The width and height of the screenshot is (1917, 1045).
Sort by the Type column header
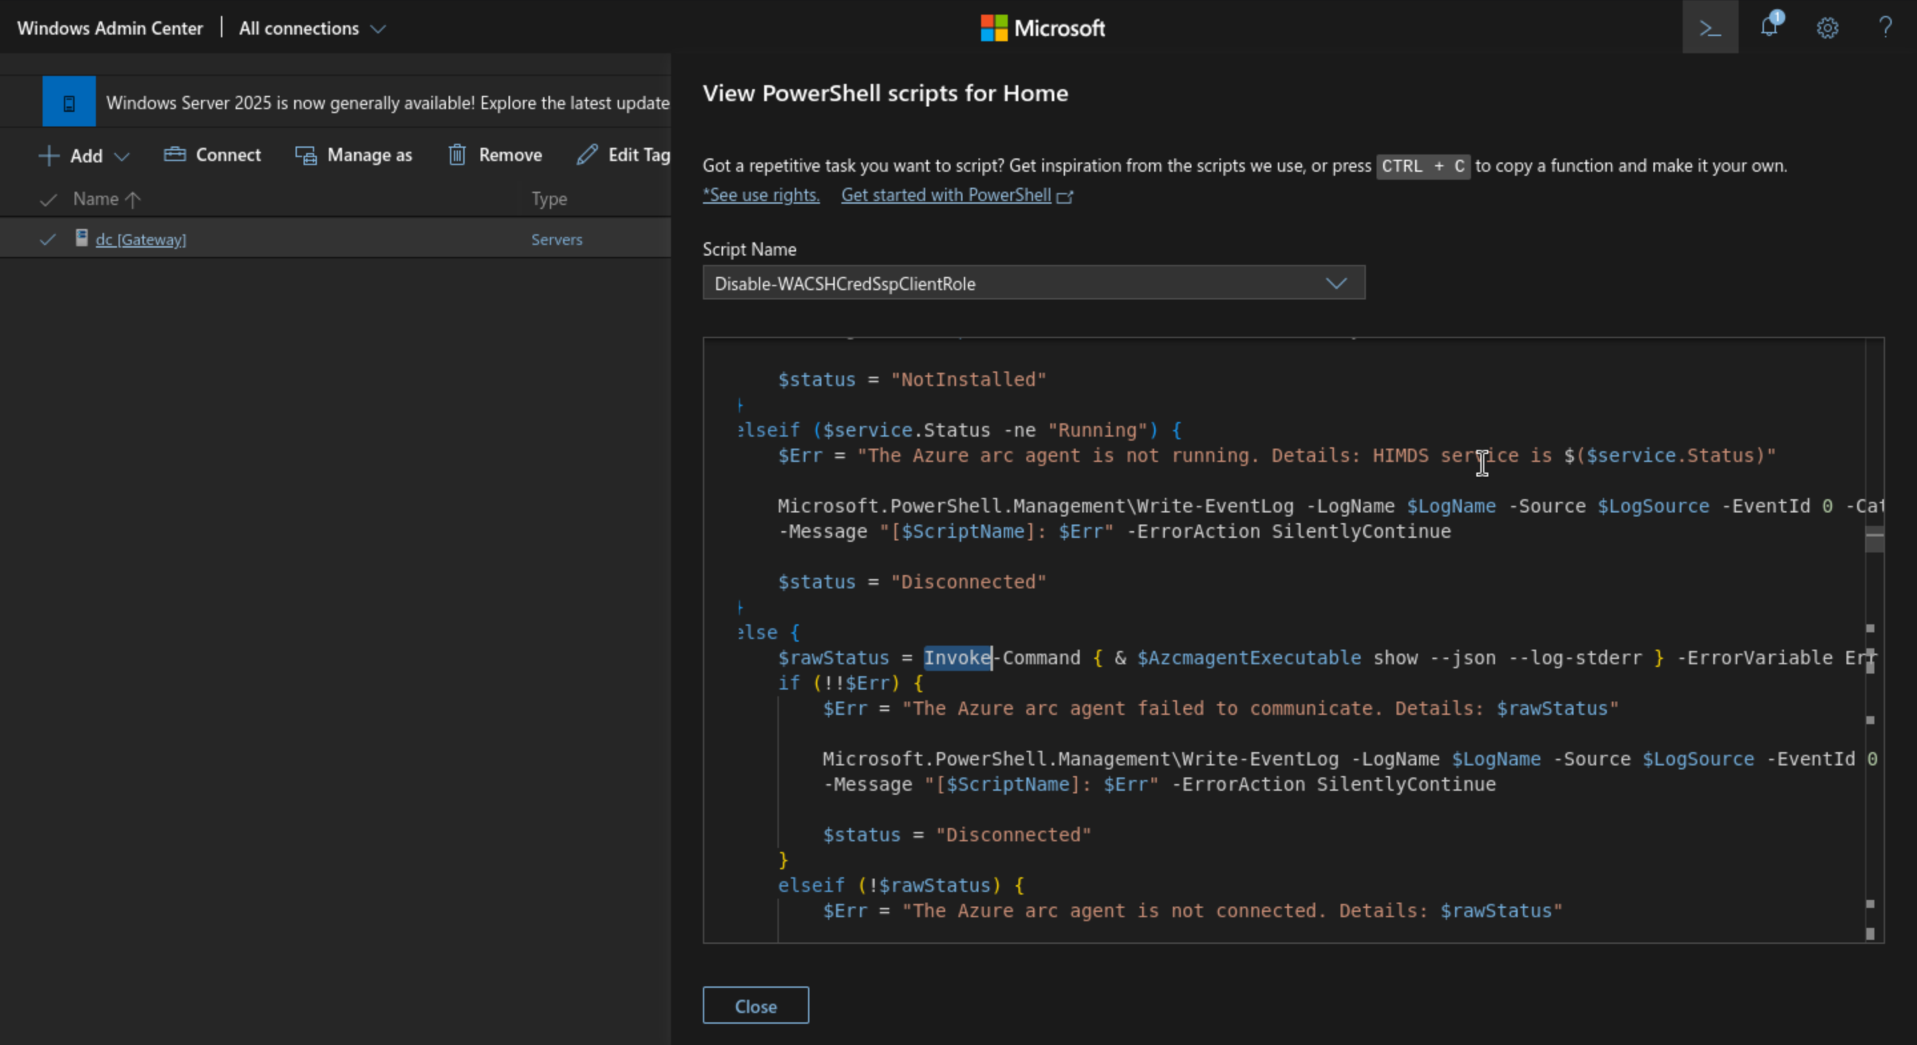[549, 199]
